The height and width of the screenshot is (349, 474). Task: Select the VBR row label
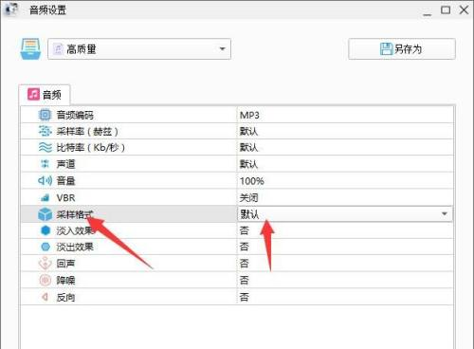65,198
